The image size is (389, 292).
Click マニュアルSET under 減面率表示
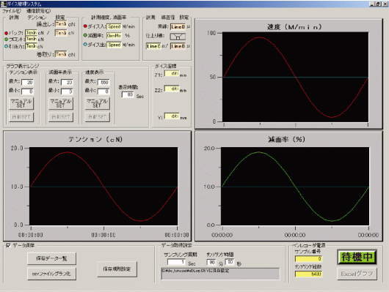click(x=61, y=103)
